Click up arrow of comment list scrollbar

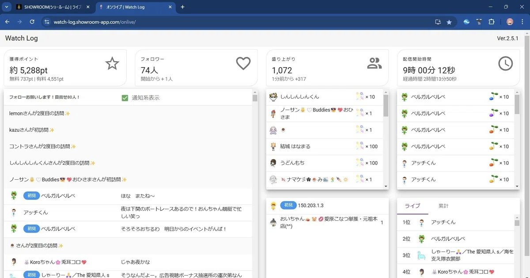point(255,92)
